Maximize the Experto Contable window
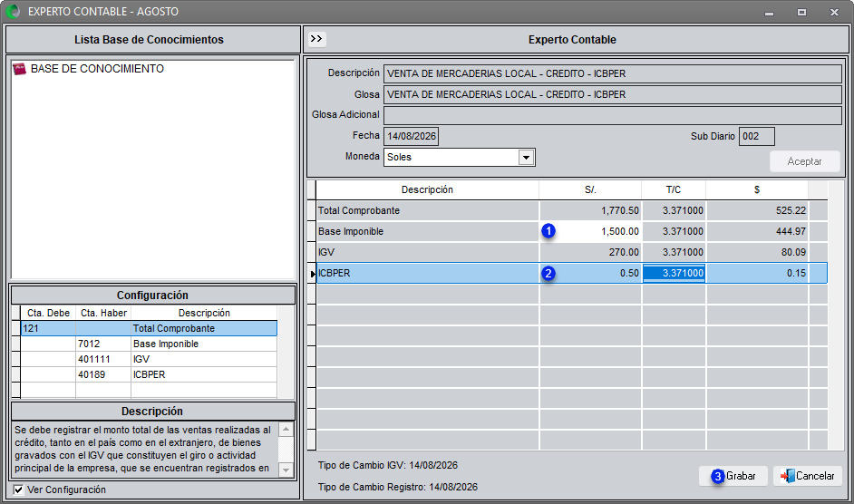This screenshot has height=504, width=854. point(801,12)
